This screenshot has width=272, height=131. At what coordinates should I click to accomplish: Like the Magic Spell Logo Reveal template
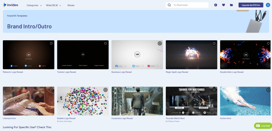(214, 44)
